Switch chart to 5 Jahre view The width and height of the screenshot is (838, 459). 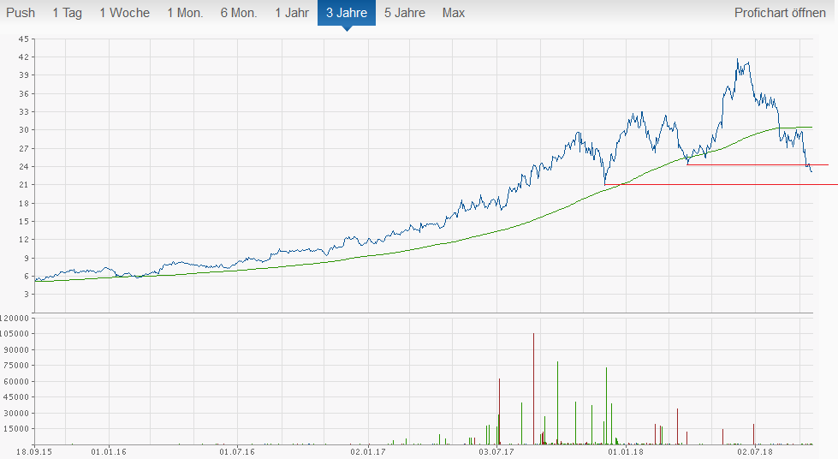405,13
